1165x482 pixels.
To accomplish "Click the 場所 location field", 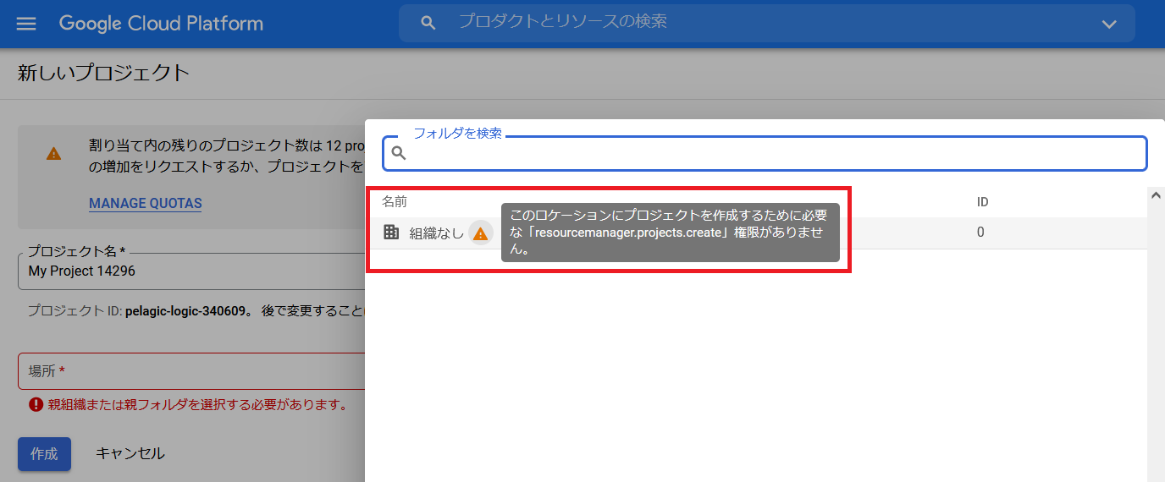I will point(191,371).
